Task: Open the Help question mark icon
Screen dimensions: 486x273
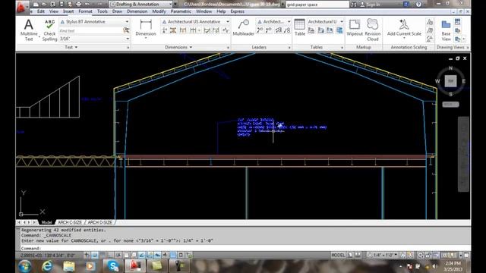Action: pos(418,5)
